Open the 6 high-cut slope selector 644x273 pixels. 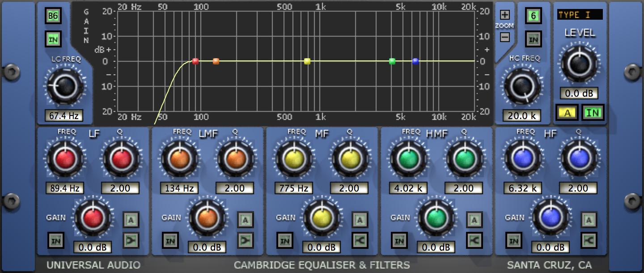533,17
